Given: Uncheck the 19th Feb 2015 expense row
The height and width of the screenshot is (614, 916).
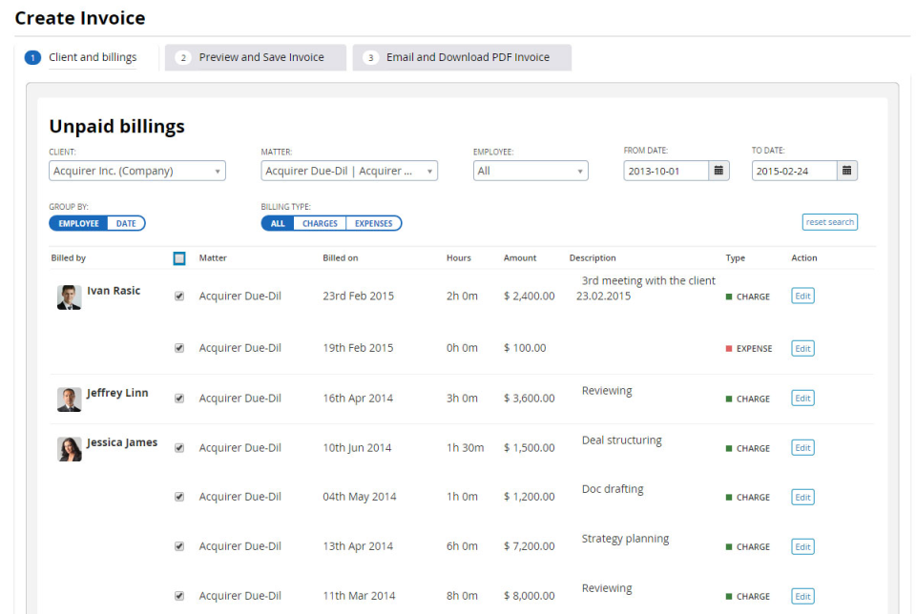Looking at the screenshot, I should pyautogui.click(x=179, y=347).
